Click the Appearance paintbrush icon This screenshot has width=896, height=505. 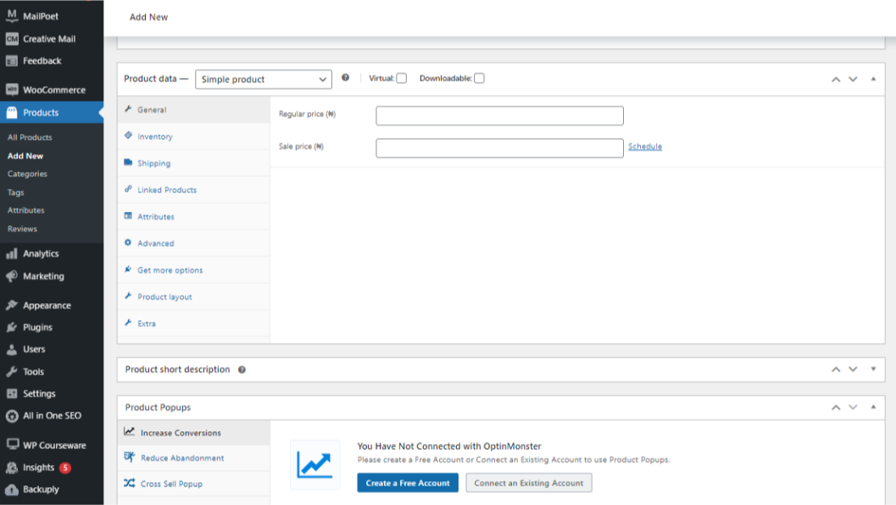click(x=11, y=305)
